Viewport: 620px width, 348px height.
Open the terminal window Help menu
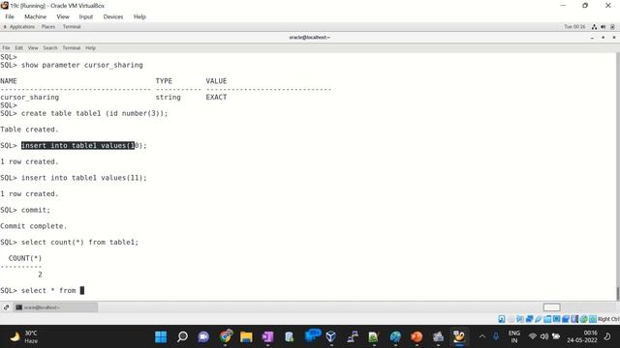[90, 47]
